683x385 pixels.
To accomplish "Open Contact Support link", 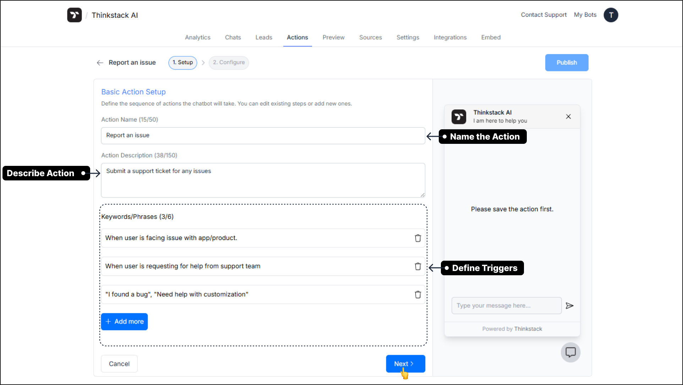I will pos(544,15).
